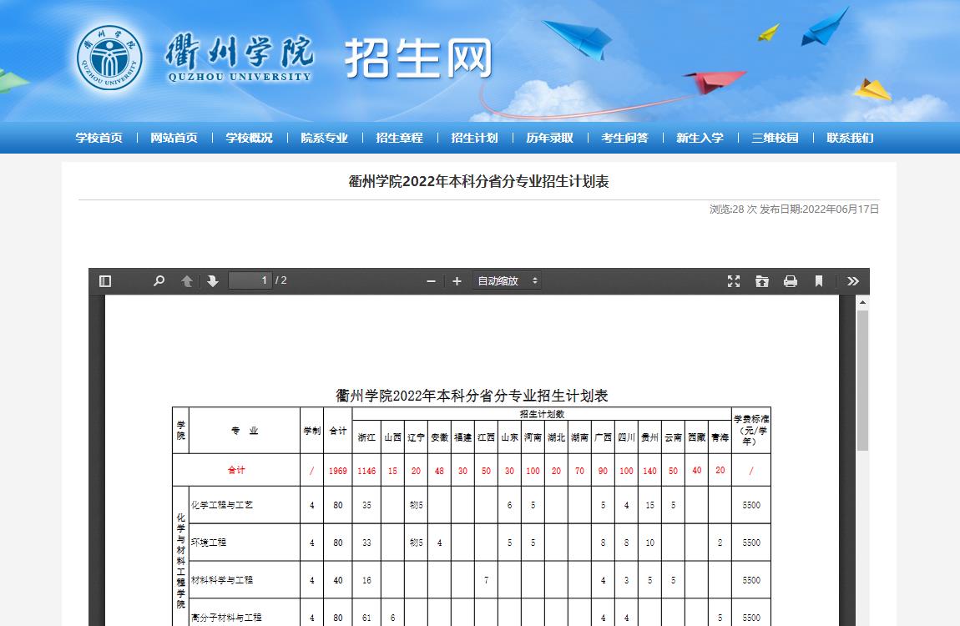
Task: Click the total 1969 cell
Action: [x=338, y=471]
